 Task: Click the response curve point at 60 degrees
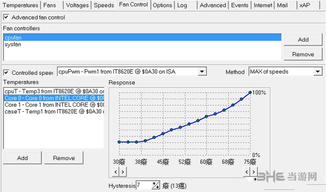coord(206,117)
